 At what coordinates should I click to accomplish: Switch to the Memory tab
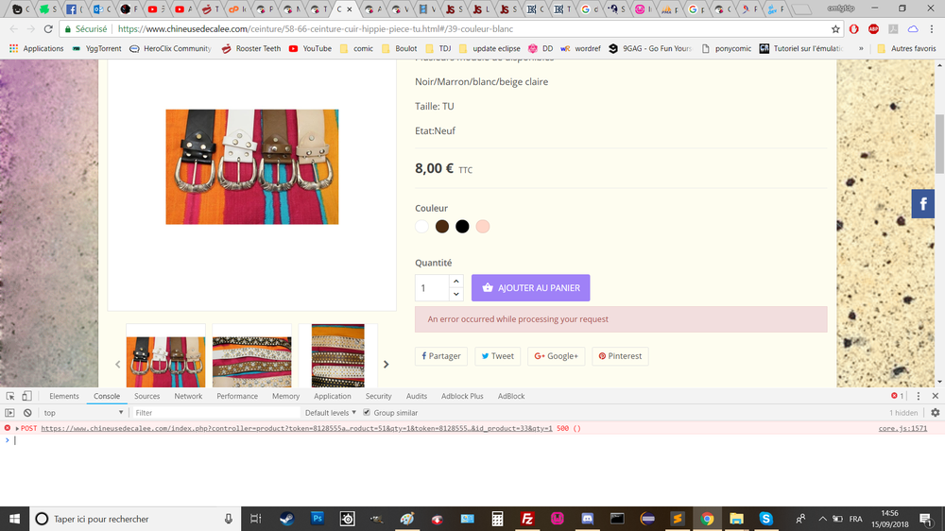click(285, 396)
